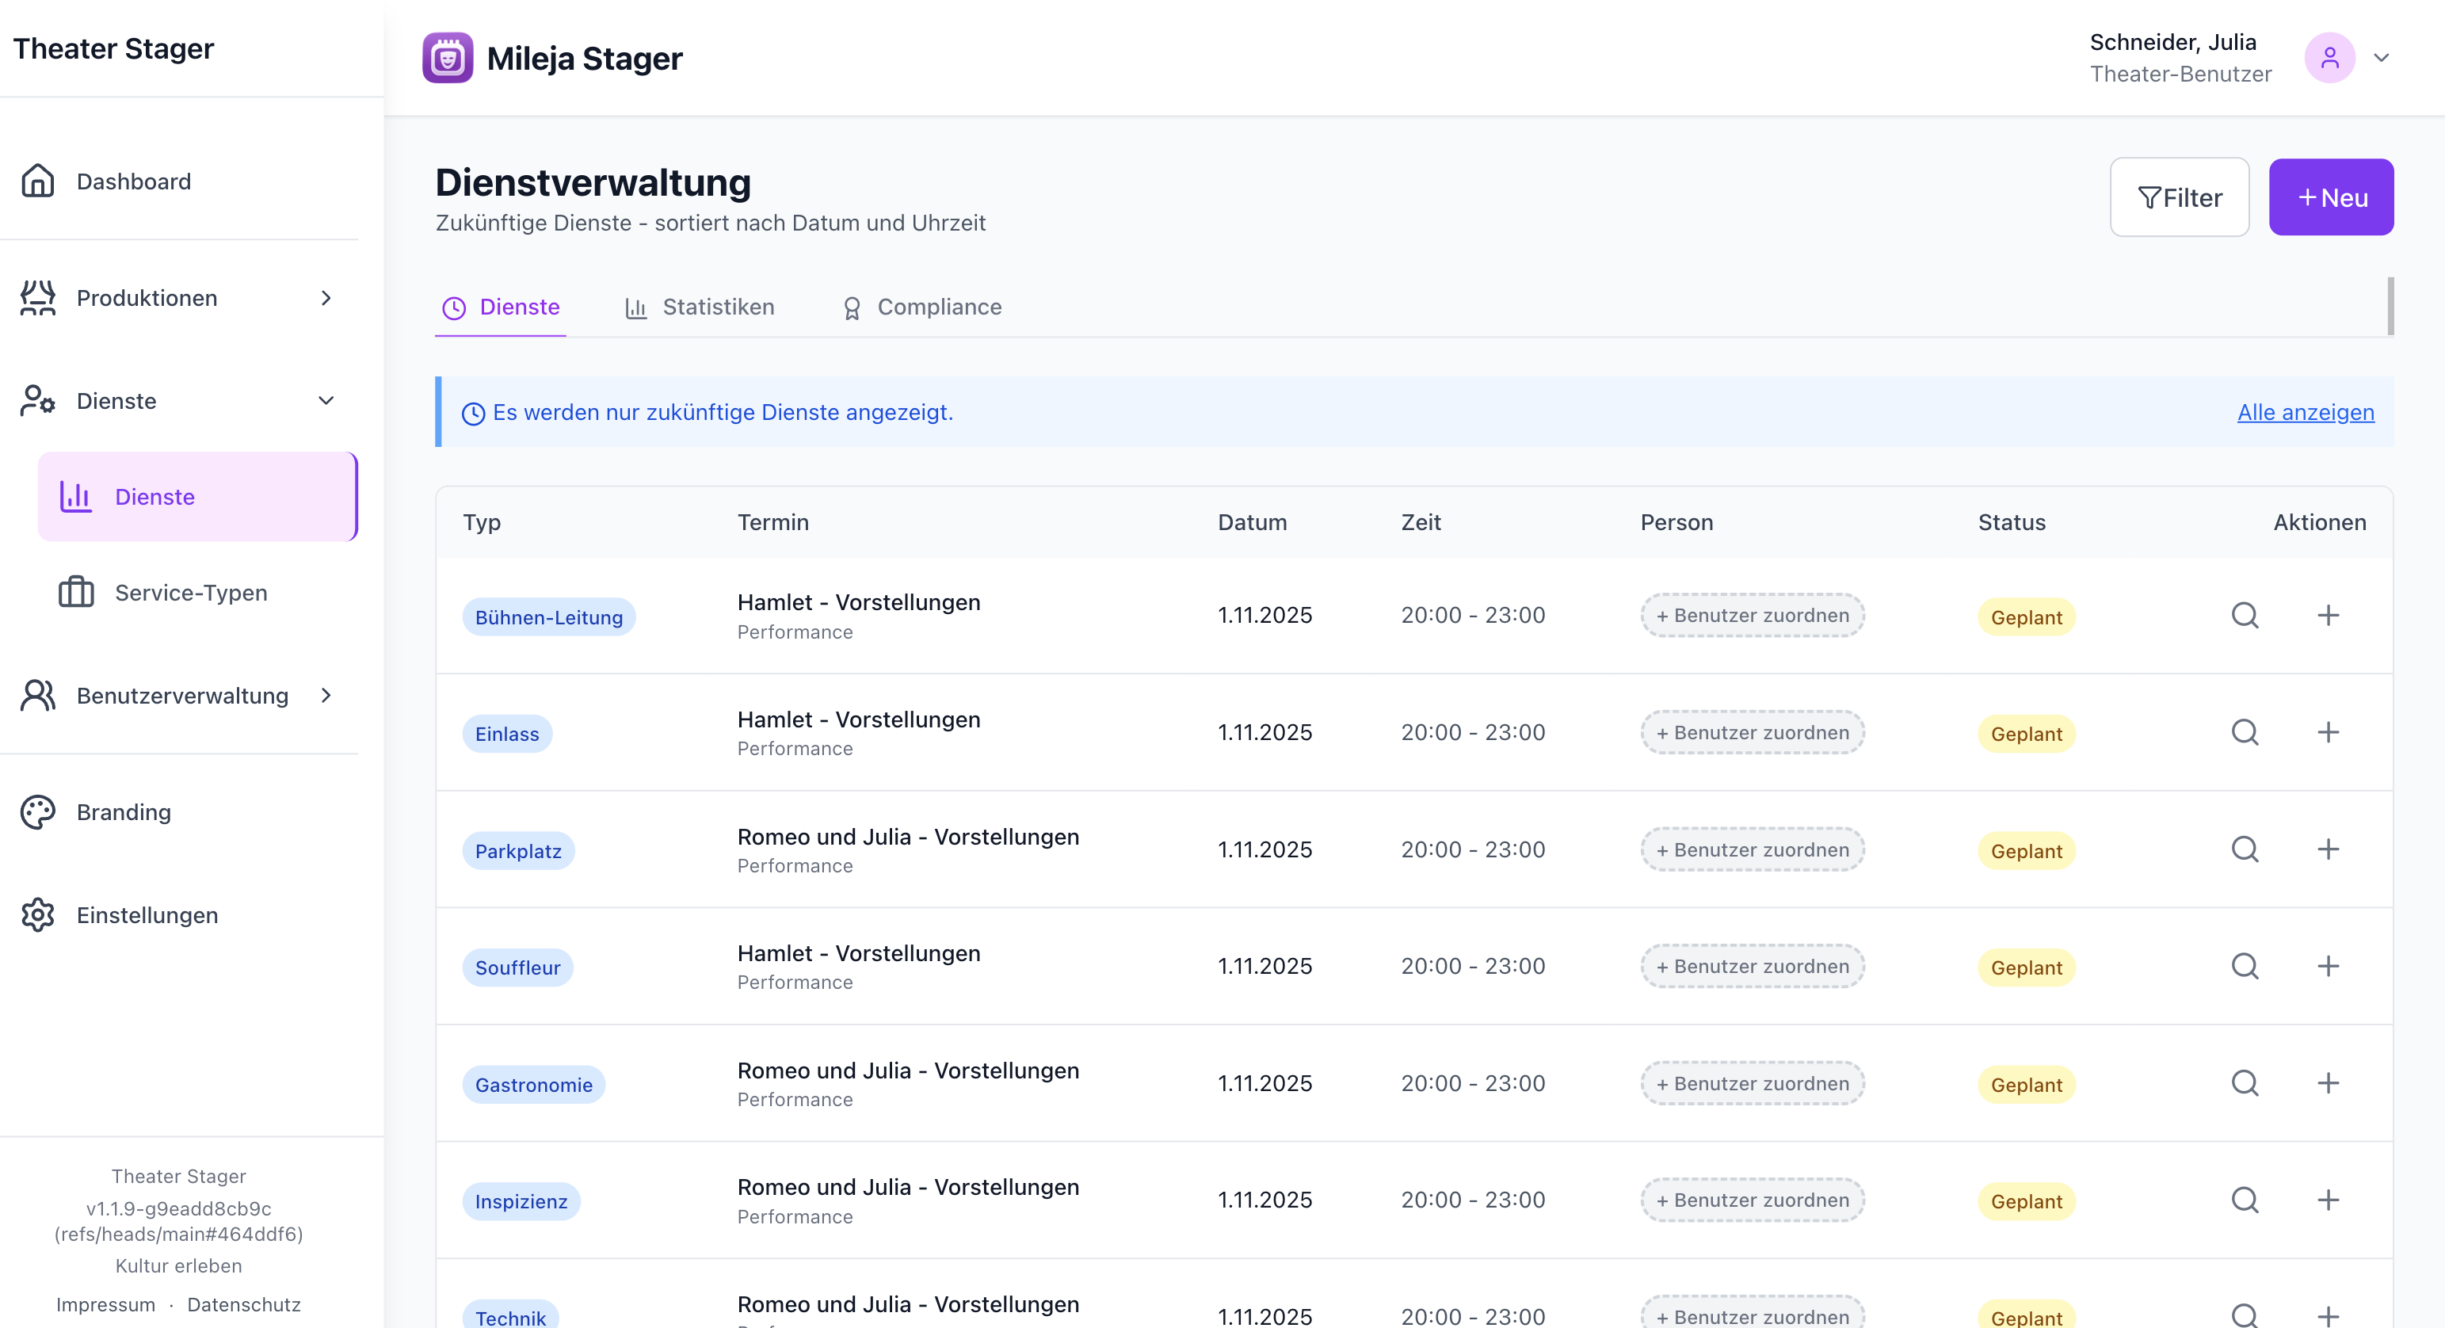The width and height of the screenshot is (2445, 1328).
Task: Click plus action icon for Souffleur row
Action: tap(2327, 965)
